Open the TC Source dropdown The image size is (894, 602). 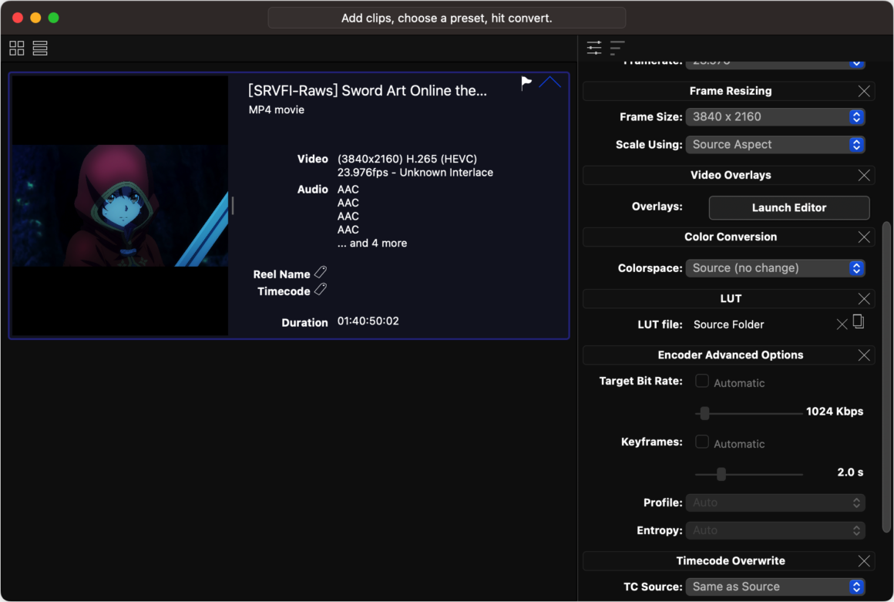click(775, 587)
